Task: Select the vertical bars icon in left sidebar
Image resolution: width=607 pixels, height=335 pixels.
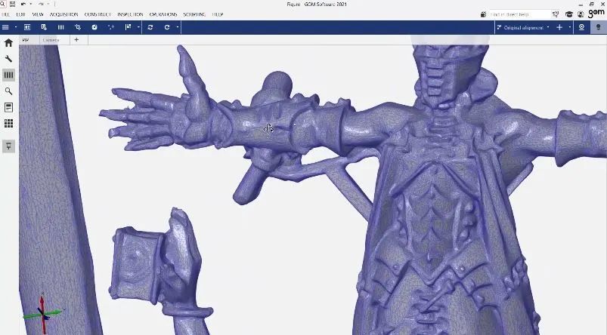Action: point(8,75)
